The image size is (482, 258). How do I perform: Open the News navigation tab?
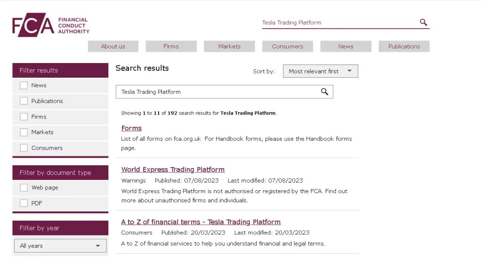click(x=346, y=47)
